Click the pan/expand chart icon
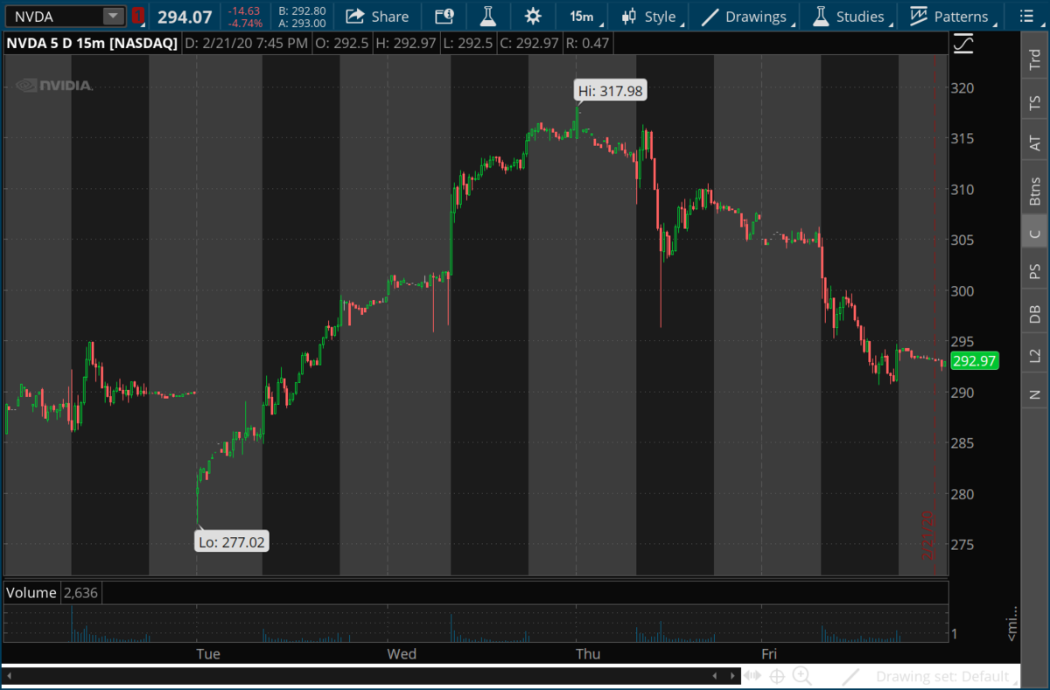The image size is (1050, 690). pyautogui.click(x=752, y=676)
